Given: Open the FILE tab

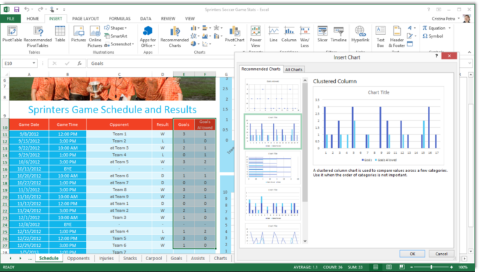Looking at the screenshot, I should tap(10, 19).
